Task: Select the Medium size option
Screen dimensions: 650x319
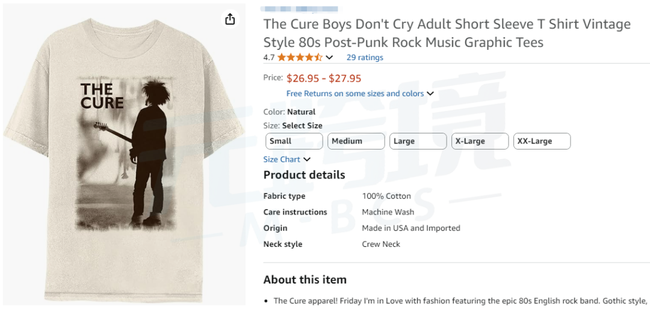Action: click(356, 141)
